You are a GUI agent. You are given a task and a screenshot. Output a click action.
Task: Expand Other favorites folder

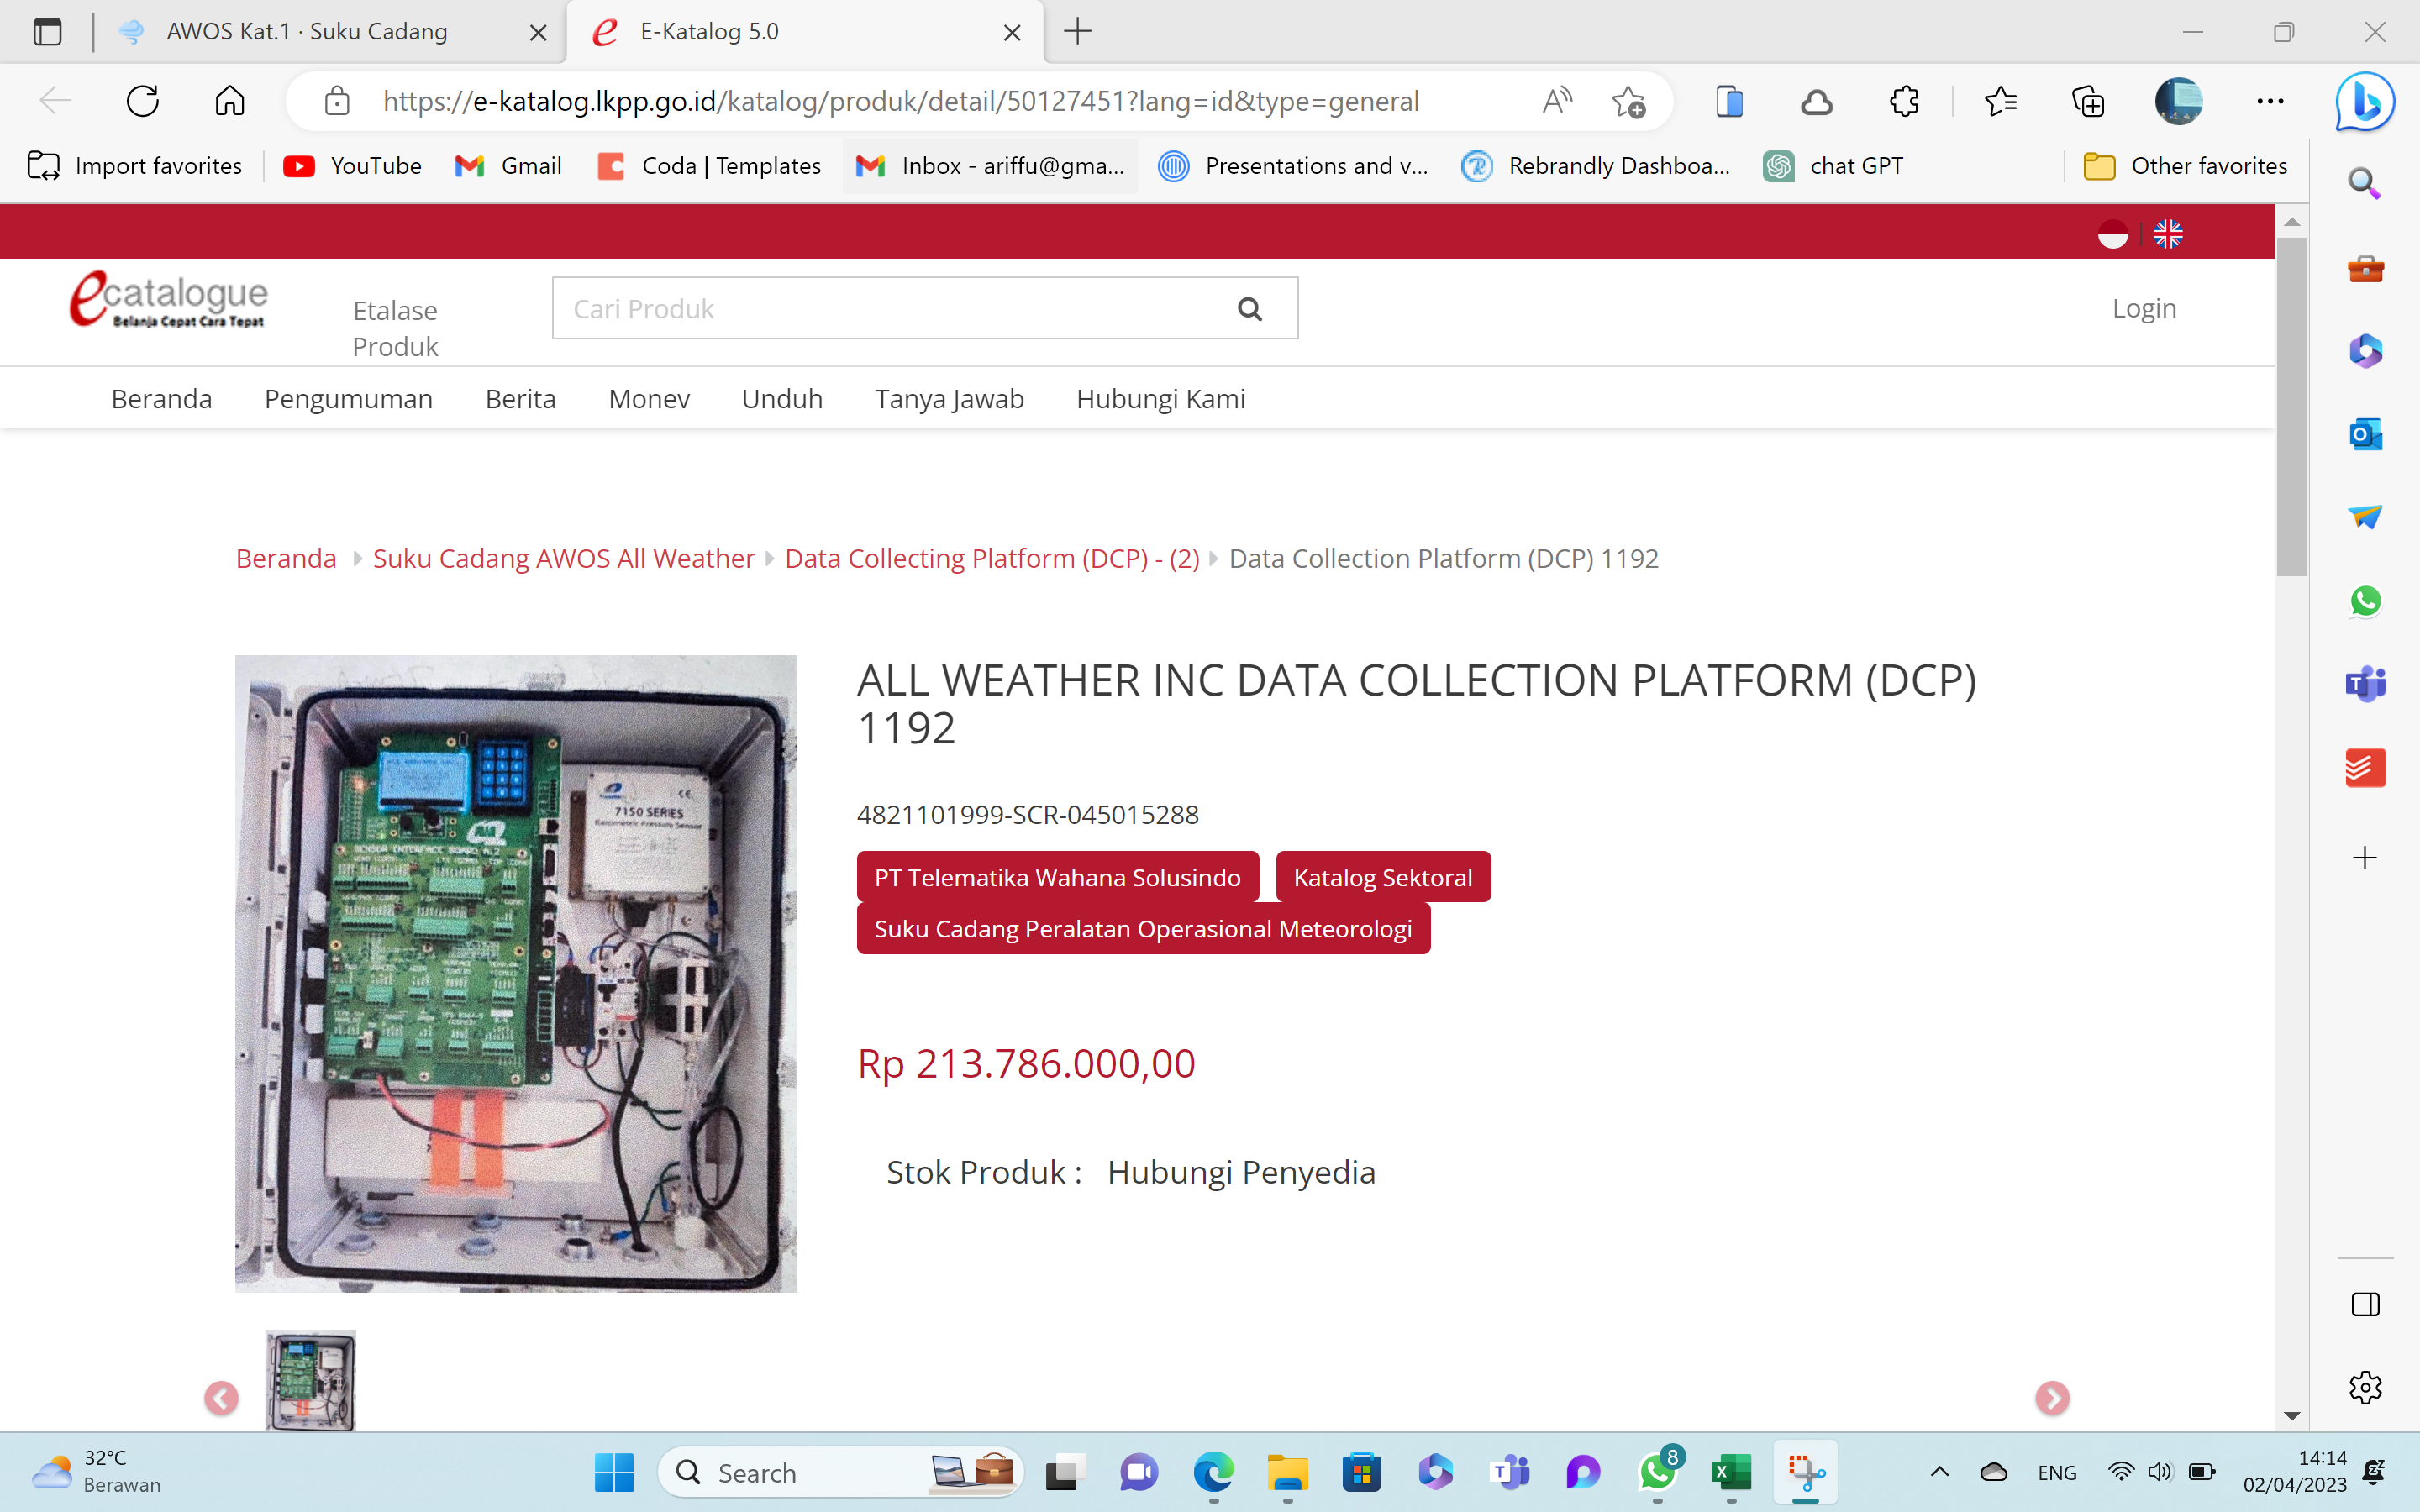(2186, 166)
